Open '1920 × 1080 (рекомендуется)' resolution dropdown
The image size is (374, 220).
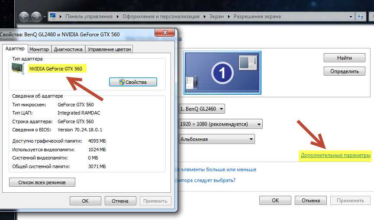pos(221,124)
